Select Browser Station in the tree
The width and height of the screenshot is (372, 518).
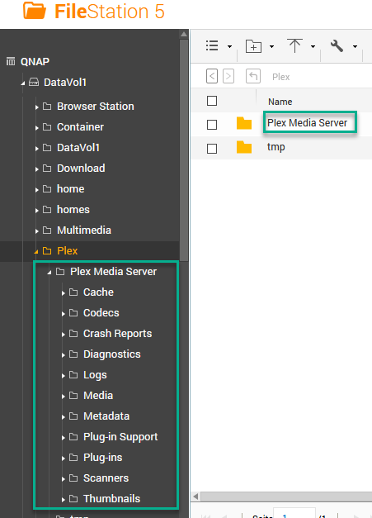click(96, 107)
